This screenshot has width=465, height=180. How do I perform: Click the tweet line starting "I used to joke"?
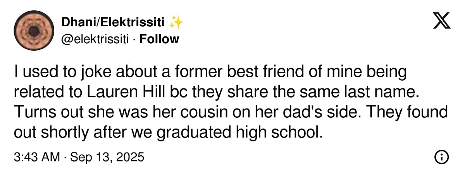pos(210,72)
